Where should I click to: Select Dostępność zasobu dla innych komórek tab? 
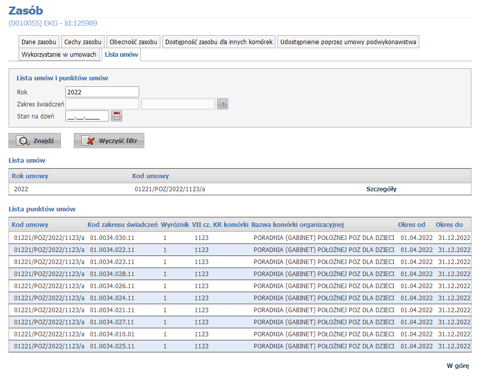(x=219, y=42)
